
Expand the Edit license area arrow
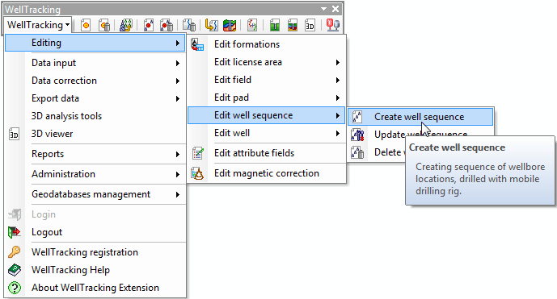pos(337,62)
